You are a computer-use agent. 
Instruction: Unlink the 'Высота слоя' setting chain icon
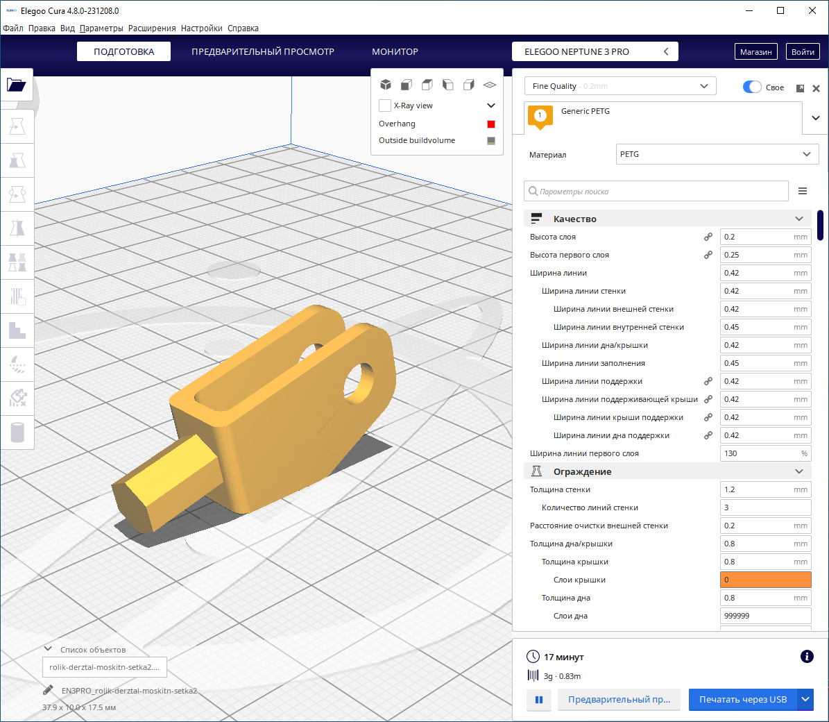point(708,237)
